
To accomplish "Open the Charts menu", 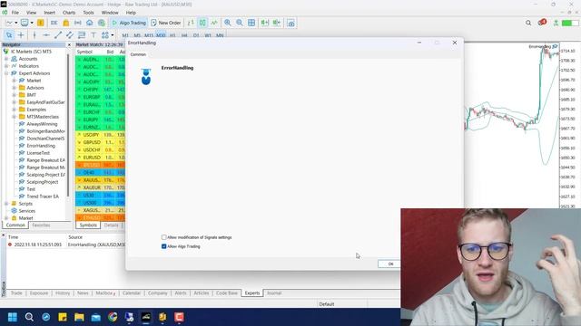I will coord(69,13).
